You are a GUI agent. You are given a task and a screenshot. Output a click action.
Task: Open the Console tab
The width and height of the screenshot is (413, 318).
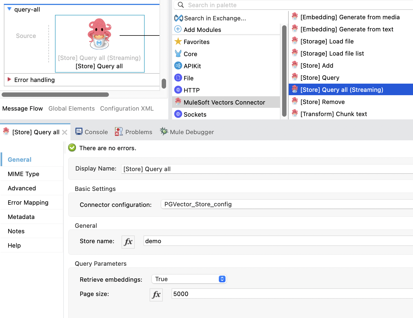(92, 132)
